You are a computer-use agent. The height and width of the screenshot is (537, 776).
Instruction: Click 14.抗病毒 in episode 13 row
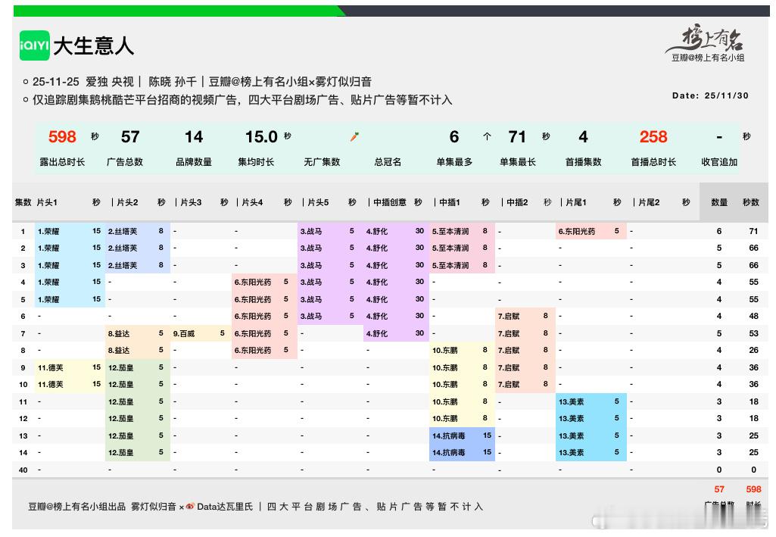(448, 436)
